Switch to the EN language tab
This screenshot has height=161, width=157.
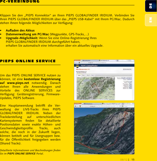tap(151, 20)
